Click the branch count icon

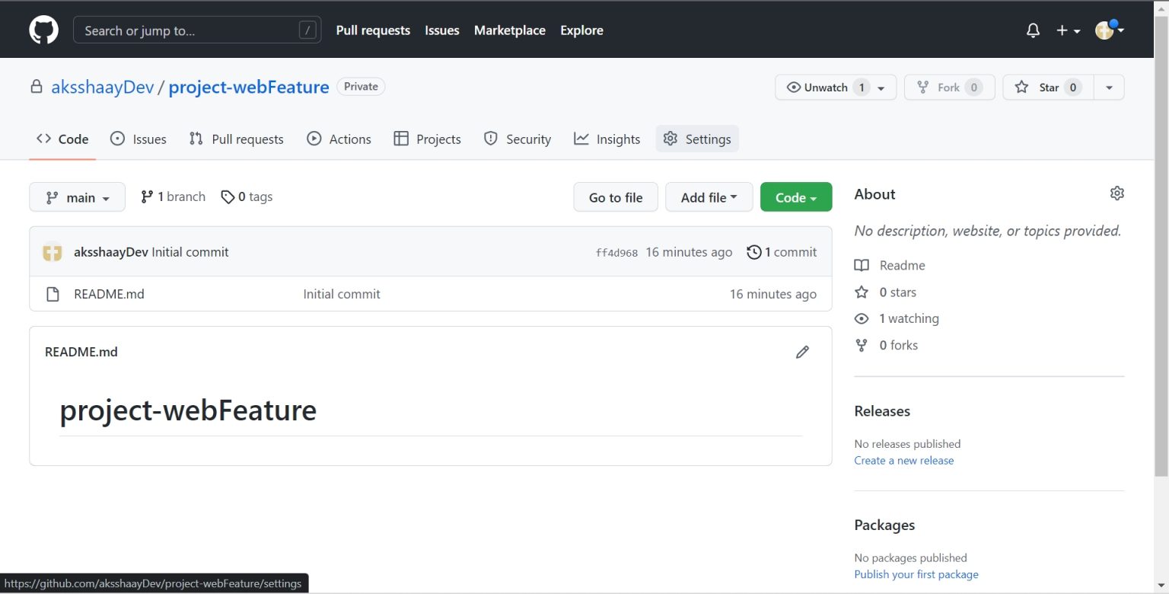click(147, 197)
